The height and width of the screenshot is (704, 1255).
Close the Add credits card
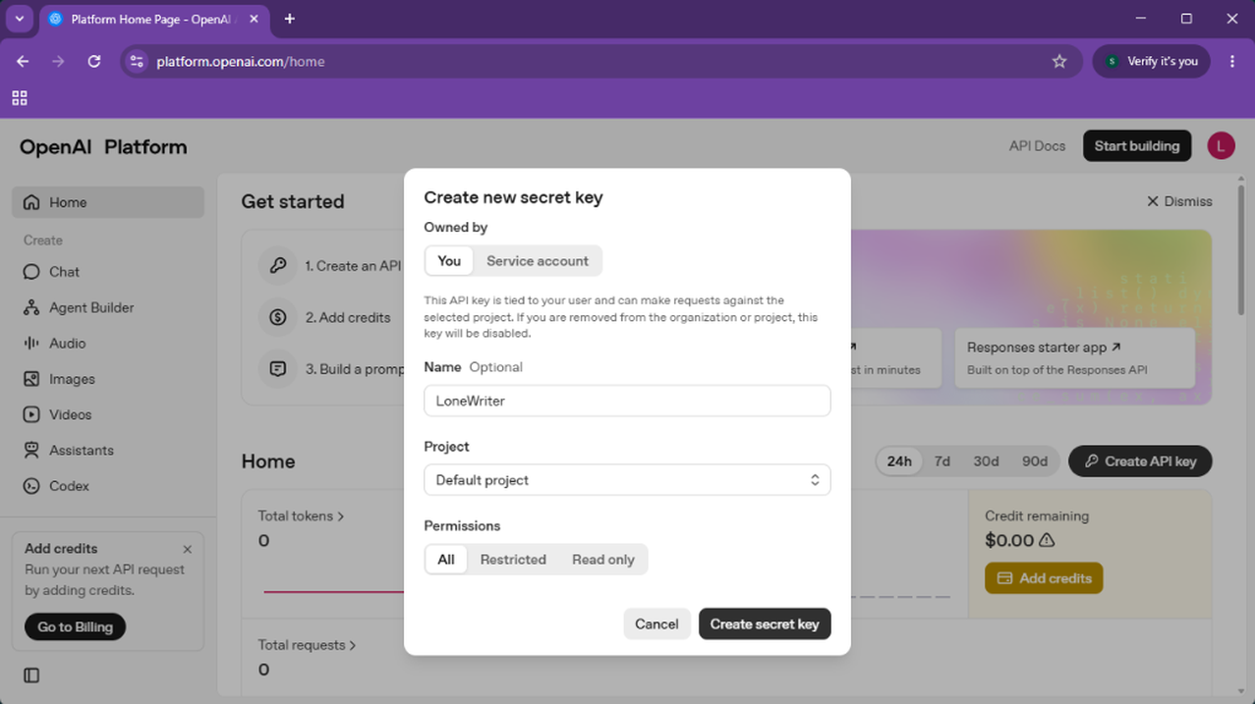[x=188, y=549]
